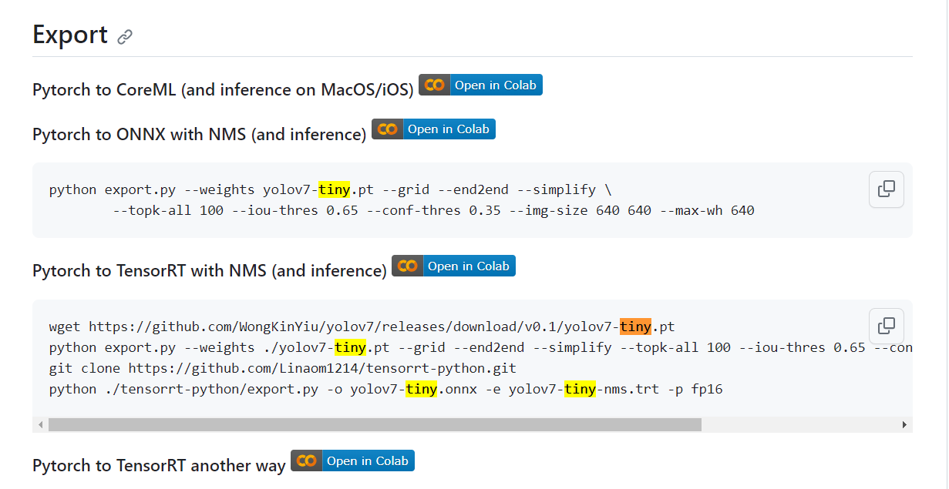Click the 'python ./tensorrt-python/export.py' command line
The width and height of the screenshot is (949, 489).
click(x=385, y=389)
